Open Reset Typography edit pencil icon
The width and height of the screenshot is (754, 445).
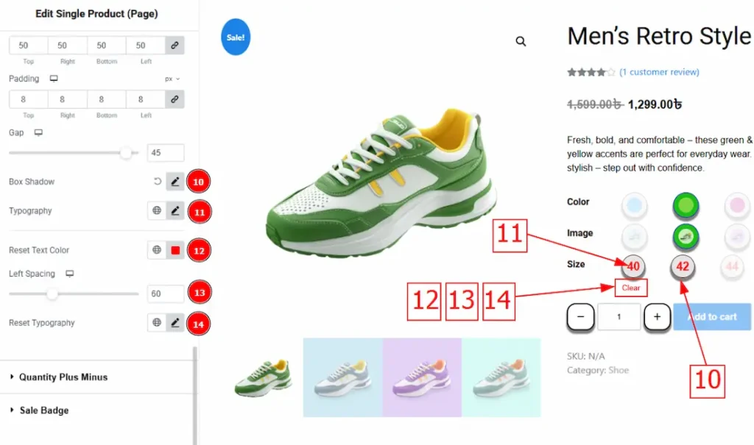click(x=175, y=322)
